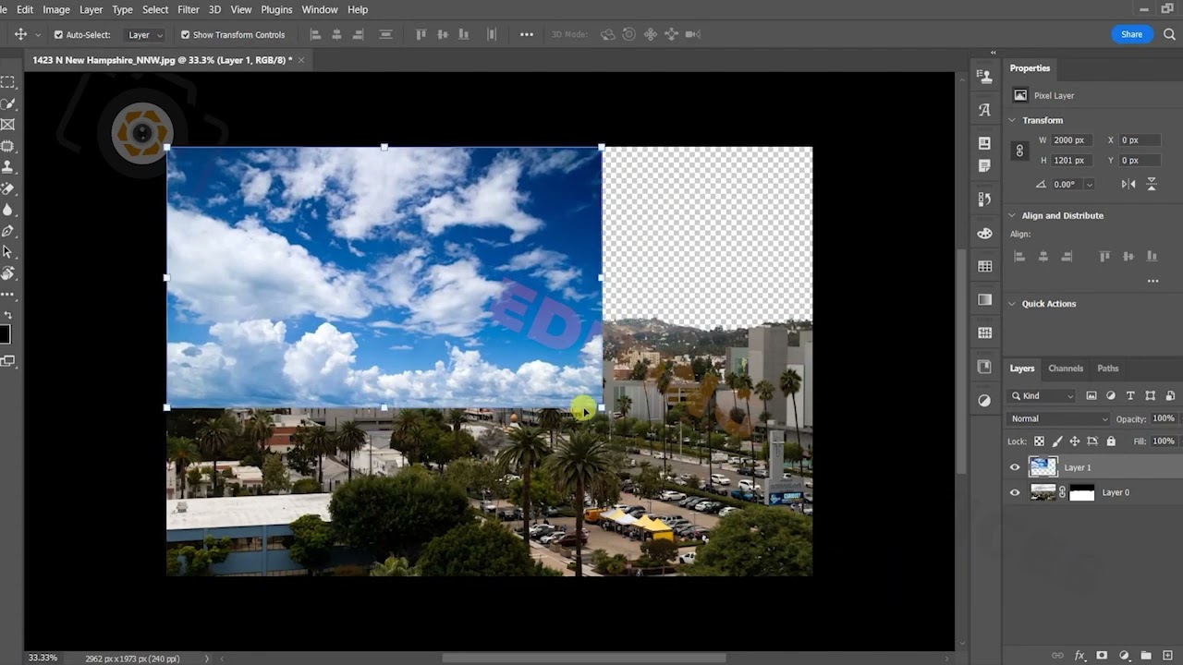Viewport: 1183px width, 665px height.
Task: Open the Kind filter dropdown
Action: click(1043, 395)
